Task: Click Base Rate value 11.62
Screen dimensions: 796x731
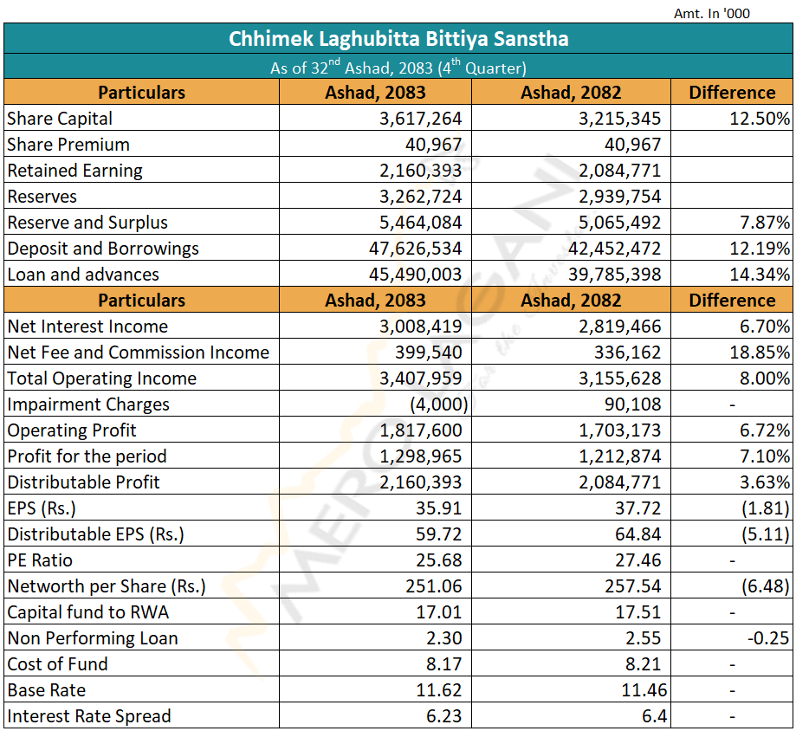Action: (438, 690)
